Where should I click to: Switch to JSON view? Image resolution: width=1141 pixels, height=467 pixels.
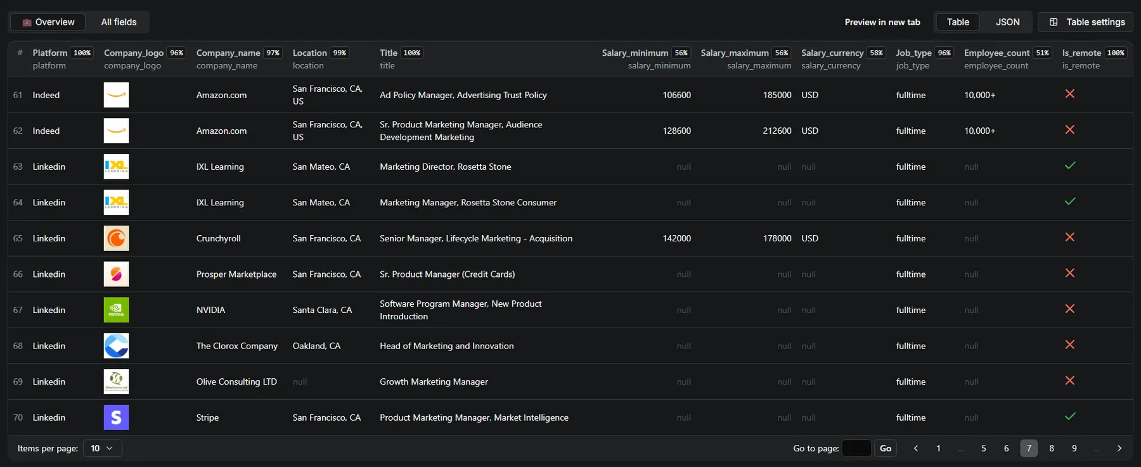[x=1007, y=22]
